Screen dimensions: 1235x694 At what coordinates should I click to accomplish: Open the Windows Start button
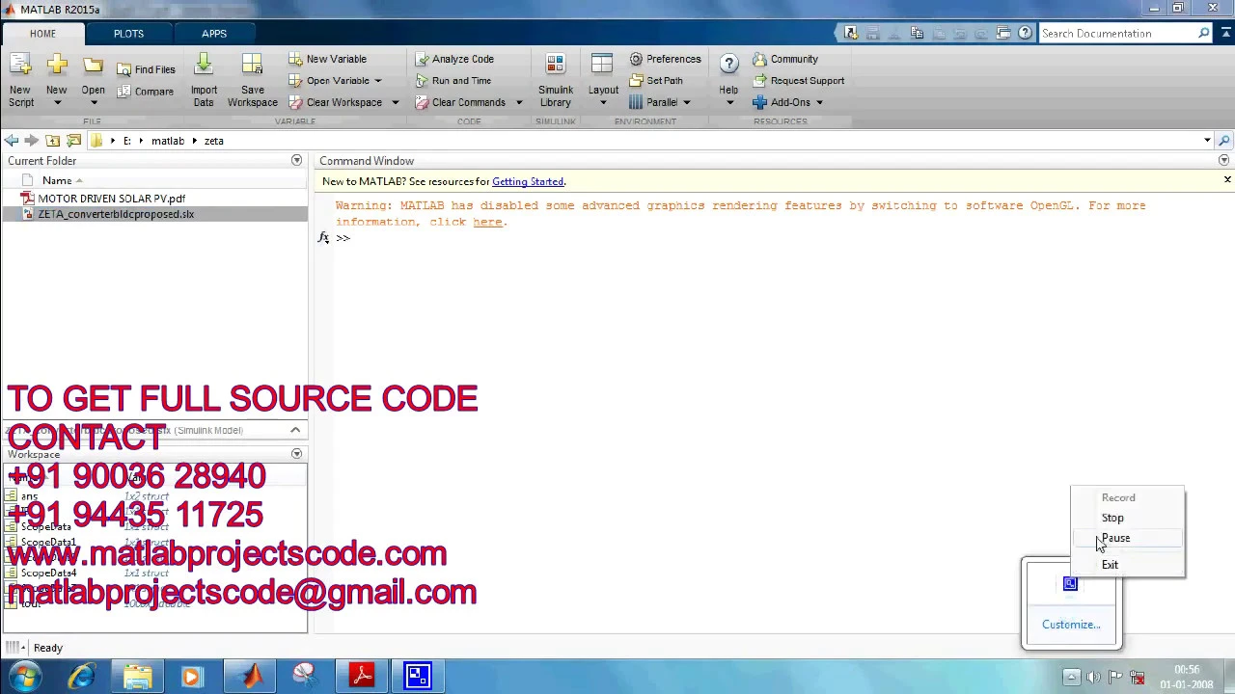tap(24, 677)
